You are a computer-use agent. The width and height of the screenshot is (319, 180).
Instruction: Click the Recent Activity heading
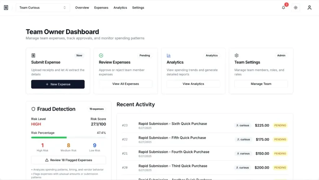point(136,104)
